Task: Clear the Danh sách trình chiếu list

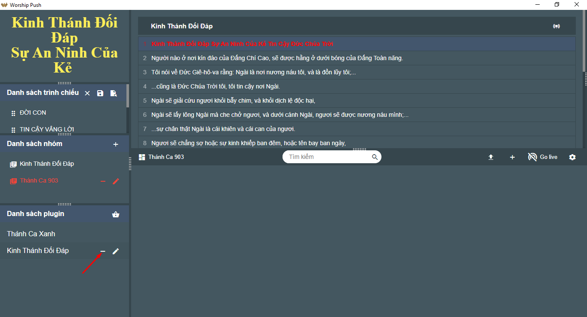Action: coord(87,93)
